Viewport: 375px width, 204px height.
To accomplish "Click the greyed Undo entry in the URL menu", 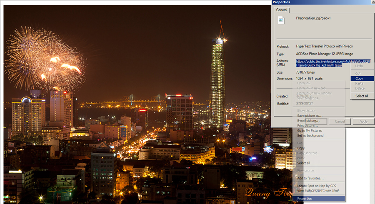I will coord(359,66).
